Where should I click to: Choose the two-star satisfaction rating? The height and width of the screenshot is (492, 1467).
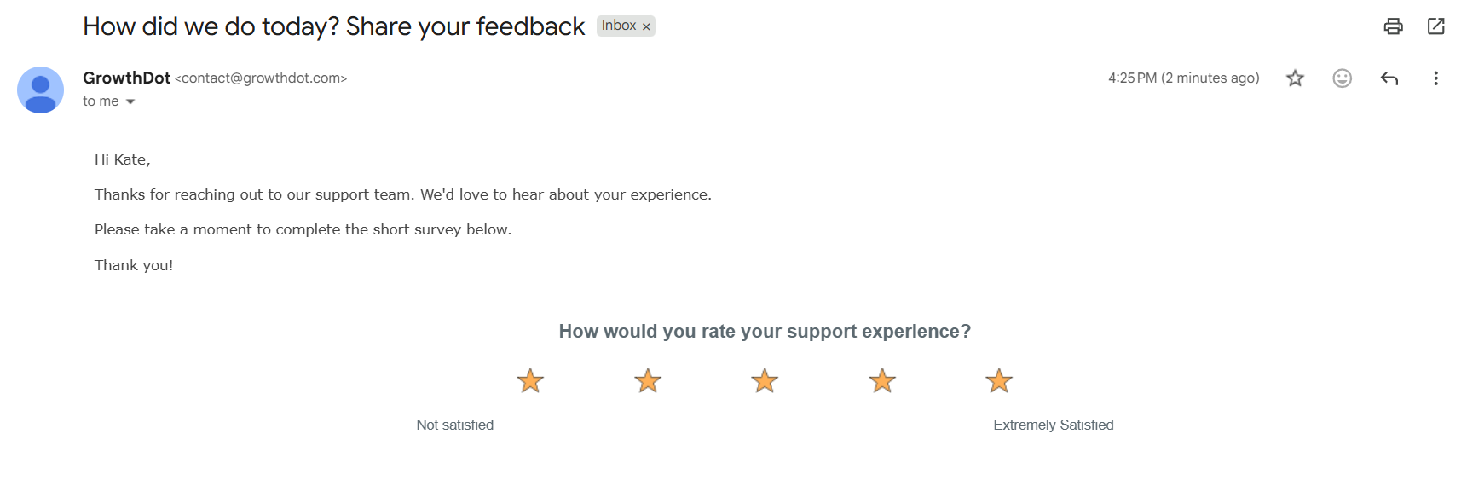point(647,380)
